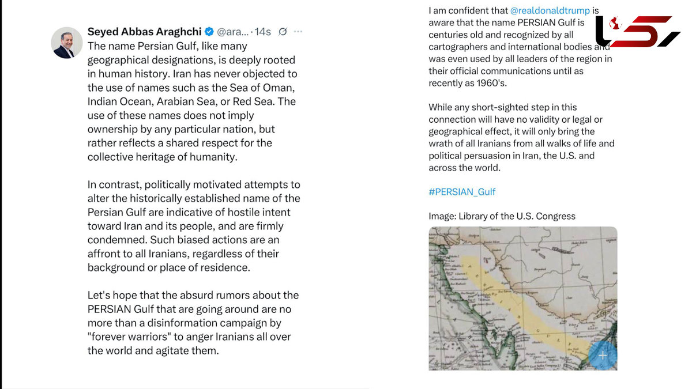Click the truncated @ara... handle
The image size is (692, 389).
pyautogui.click(x=233, y=32)
